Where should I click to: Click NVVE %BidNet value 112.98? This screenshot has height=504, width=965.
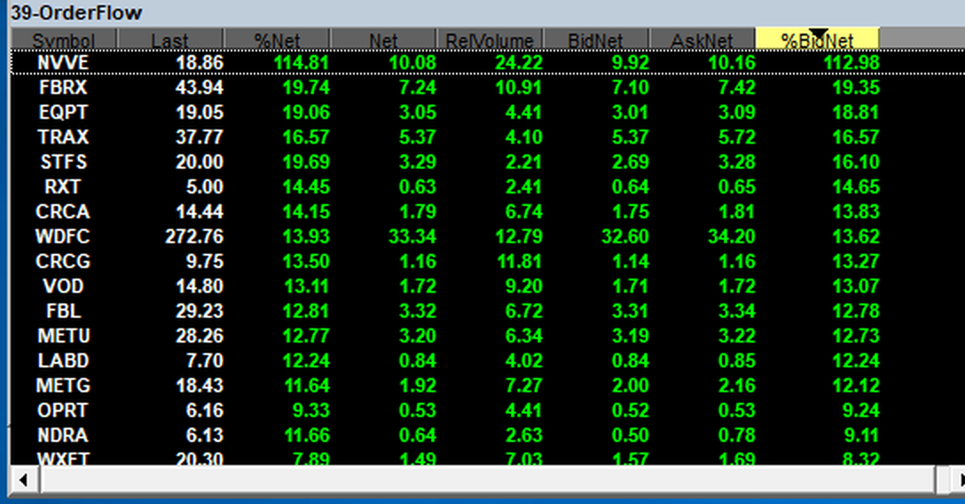click(851, 63)
